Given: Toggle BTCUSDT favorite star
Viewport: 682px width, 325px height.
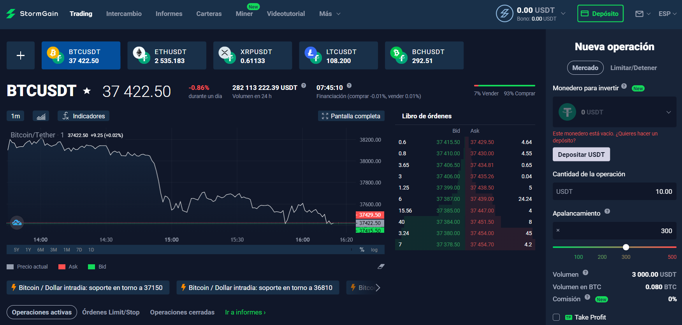Looking at the screenshot, I should [87, 91].
